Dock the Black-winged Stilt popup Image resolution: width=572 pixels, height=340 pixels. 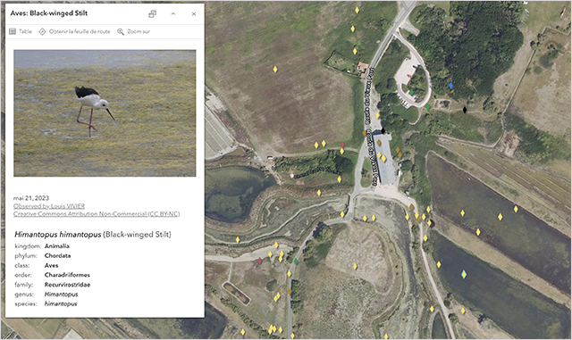(x=152, y=14)
